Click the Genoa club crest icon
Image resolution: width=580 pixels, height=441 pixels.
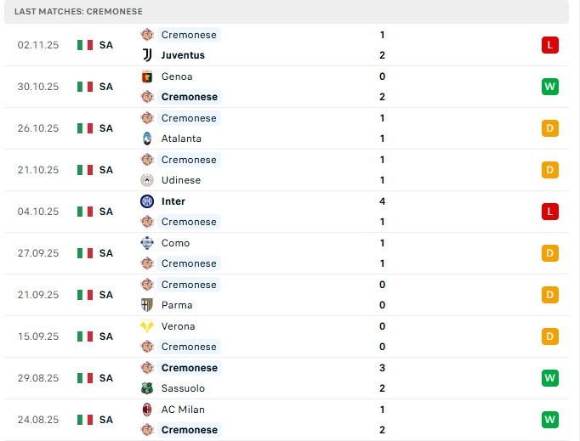click(x=147, y=76)
